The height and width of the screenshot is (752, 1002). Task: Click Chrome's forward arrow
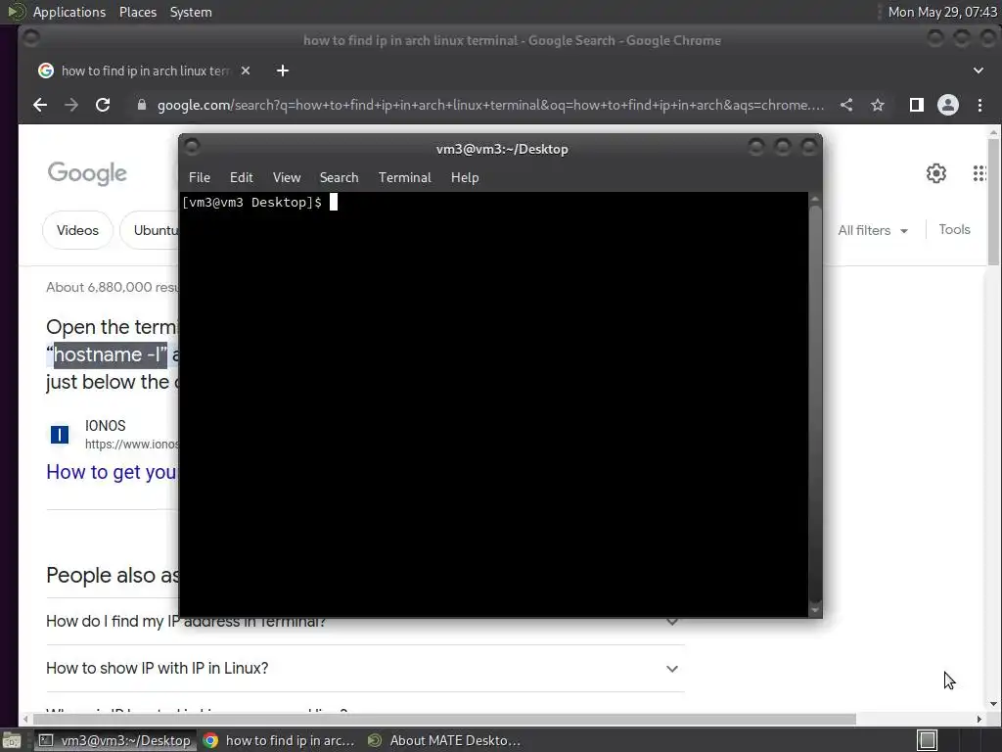point(70,105)
